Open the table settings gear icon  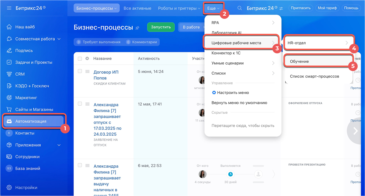coord(87,58)
